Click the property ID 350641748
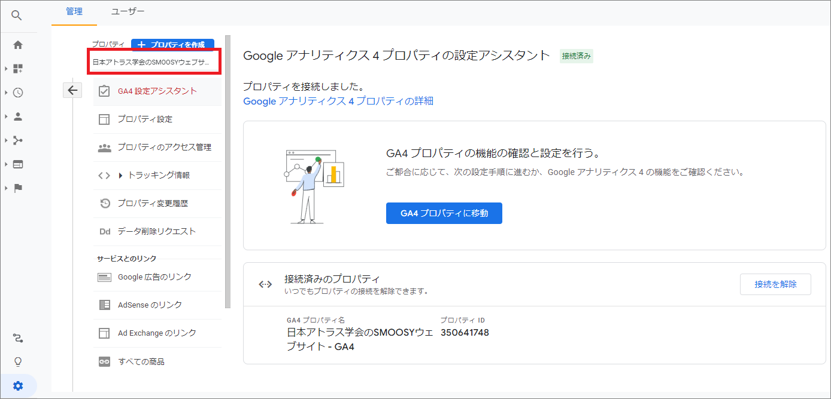The height and width of the screenshot is (399, 831). point(465,333)
